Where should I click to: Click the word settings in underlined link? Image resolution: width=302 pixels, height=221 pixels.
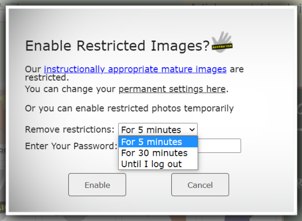point(186,89)
